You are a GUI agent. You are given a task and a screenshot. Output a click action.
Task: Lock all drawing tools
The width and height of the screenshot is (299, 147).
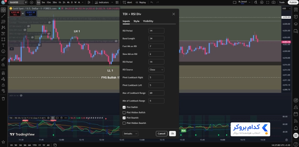(x=3, y=85)
